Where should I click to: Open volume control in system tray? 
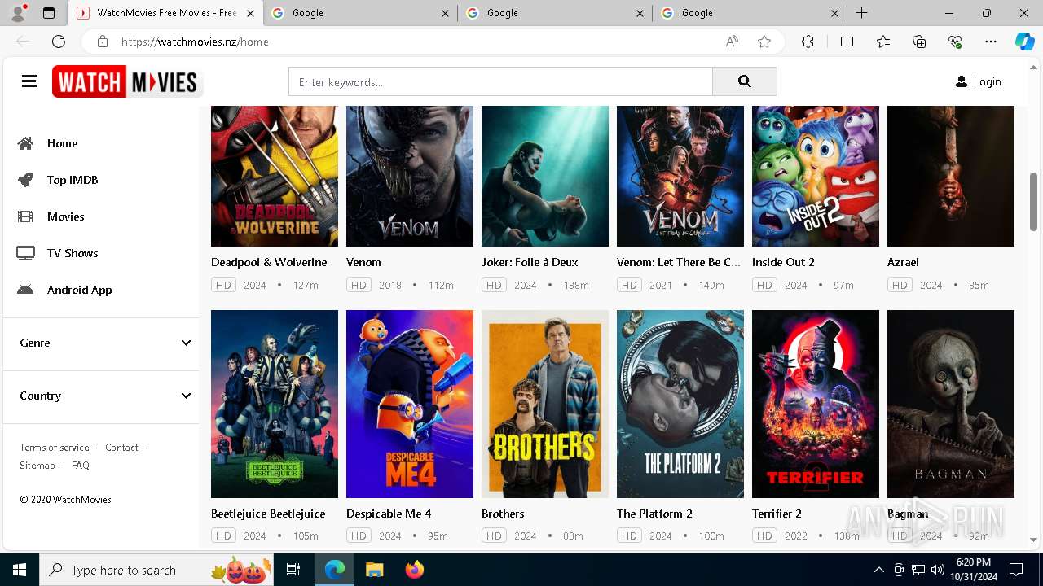[x=937, y=570]
